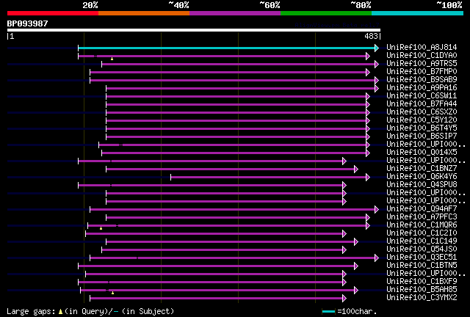Select the UniRef100_C1C149 label
Image resolution: width=470 pixels, height=317 pixels.
coord(422,241)
